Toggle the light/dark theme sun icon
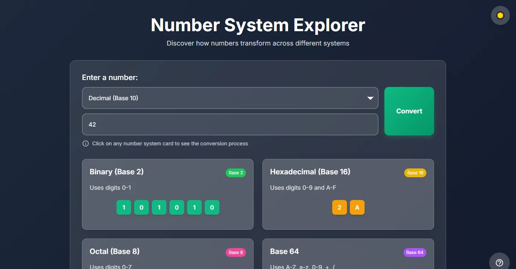Image resolution: width=516 pixels, height=269 pixels. click(x=500, y=15)
